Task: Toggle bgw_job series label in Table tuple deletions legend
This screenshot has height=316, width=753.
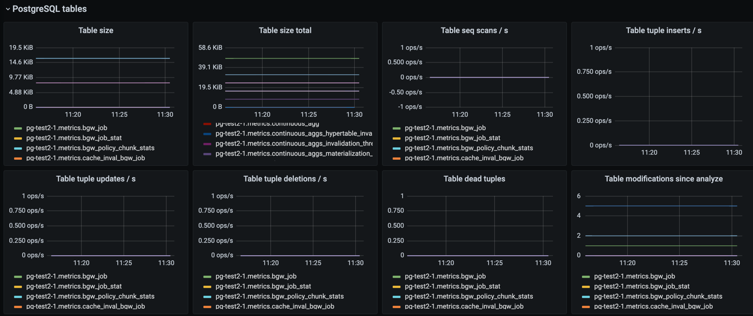Action: pyautogui.click(x=255, y=276)
